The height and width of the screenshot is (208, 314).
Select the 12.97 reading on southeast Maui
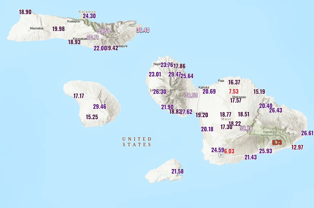[297, 147]
